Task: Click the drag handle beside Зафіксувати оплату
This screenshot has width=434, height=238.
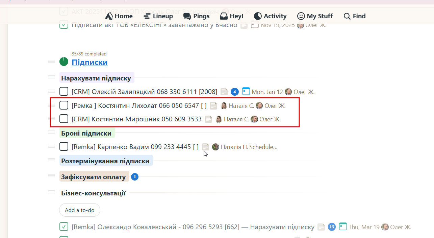Action: pos(51,175)
